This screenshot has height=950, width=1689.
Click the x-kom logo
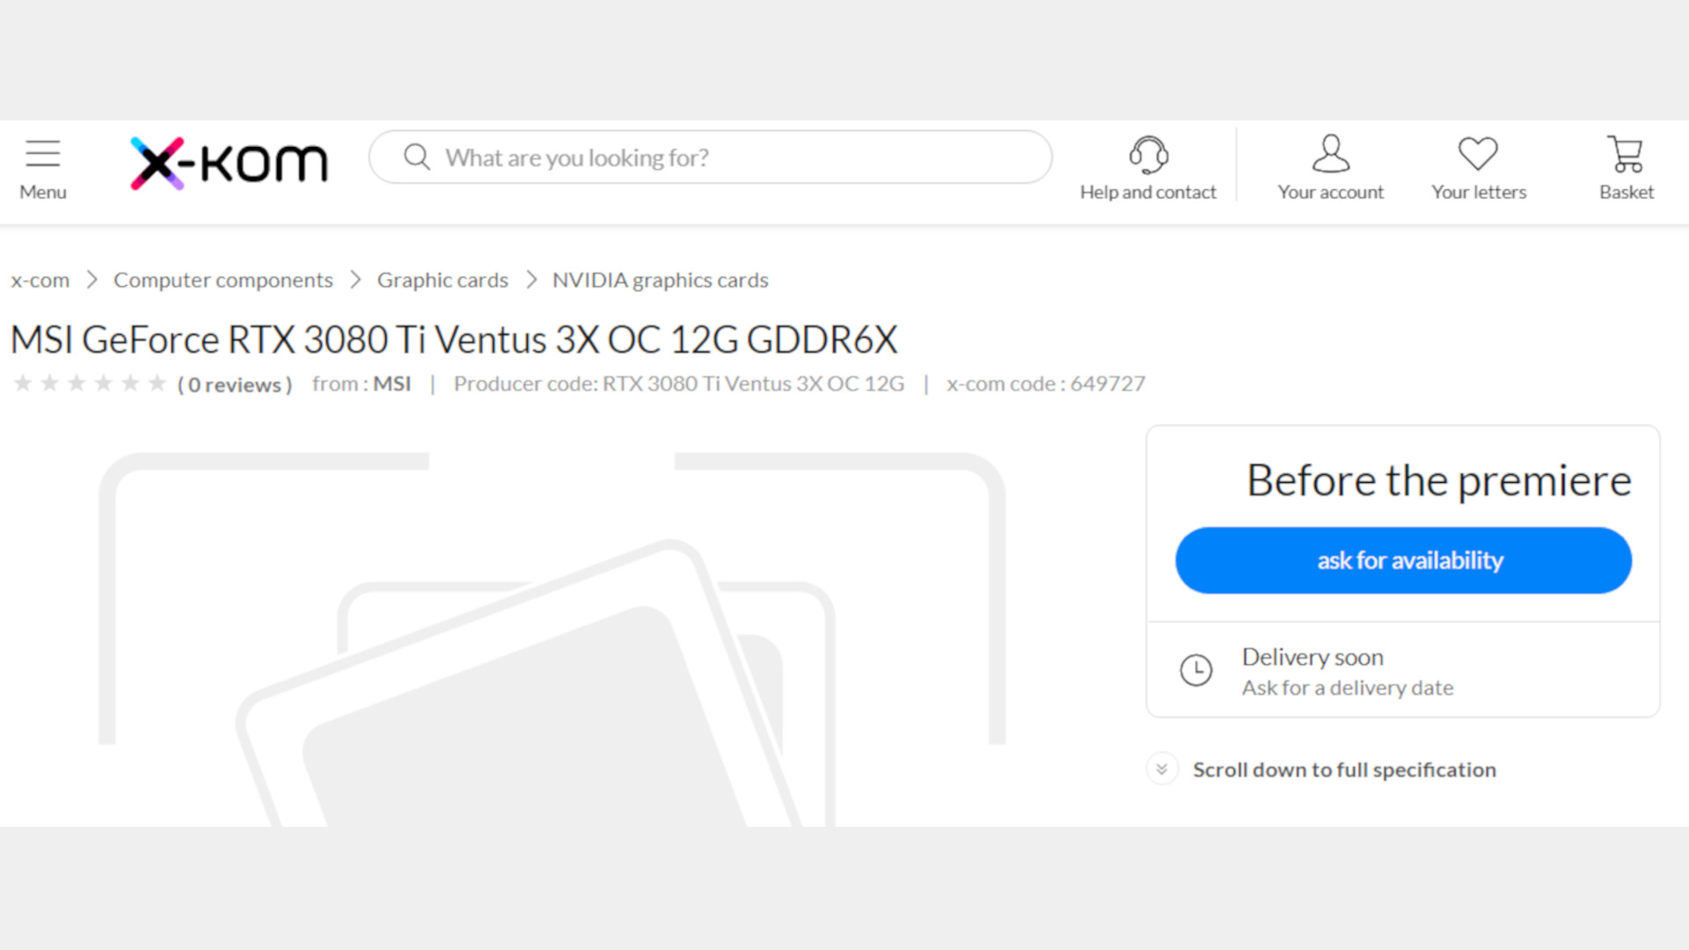229,163
